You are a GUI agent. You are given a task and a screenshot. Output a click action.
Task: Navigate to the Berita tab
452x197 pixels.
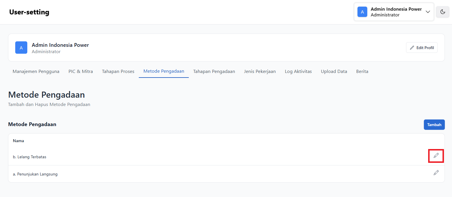click(x=362, y=72)
